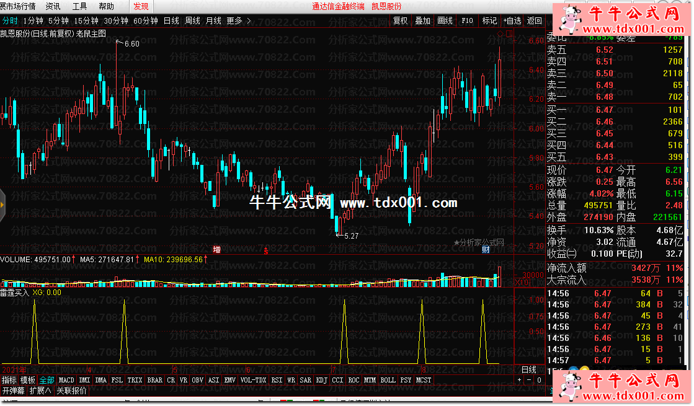Select the ROC indicator
Screen dimensions: 694x406
354,380
